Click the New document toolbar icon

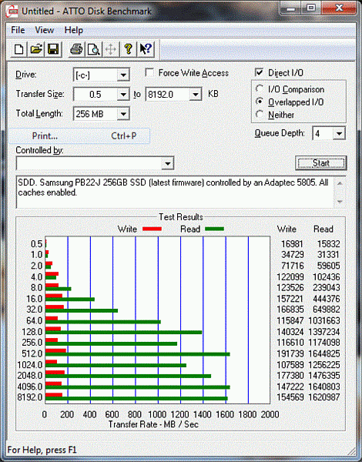point(18,49)
